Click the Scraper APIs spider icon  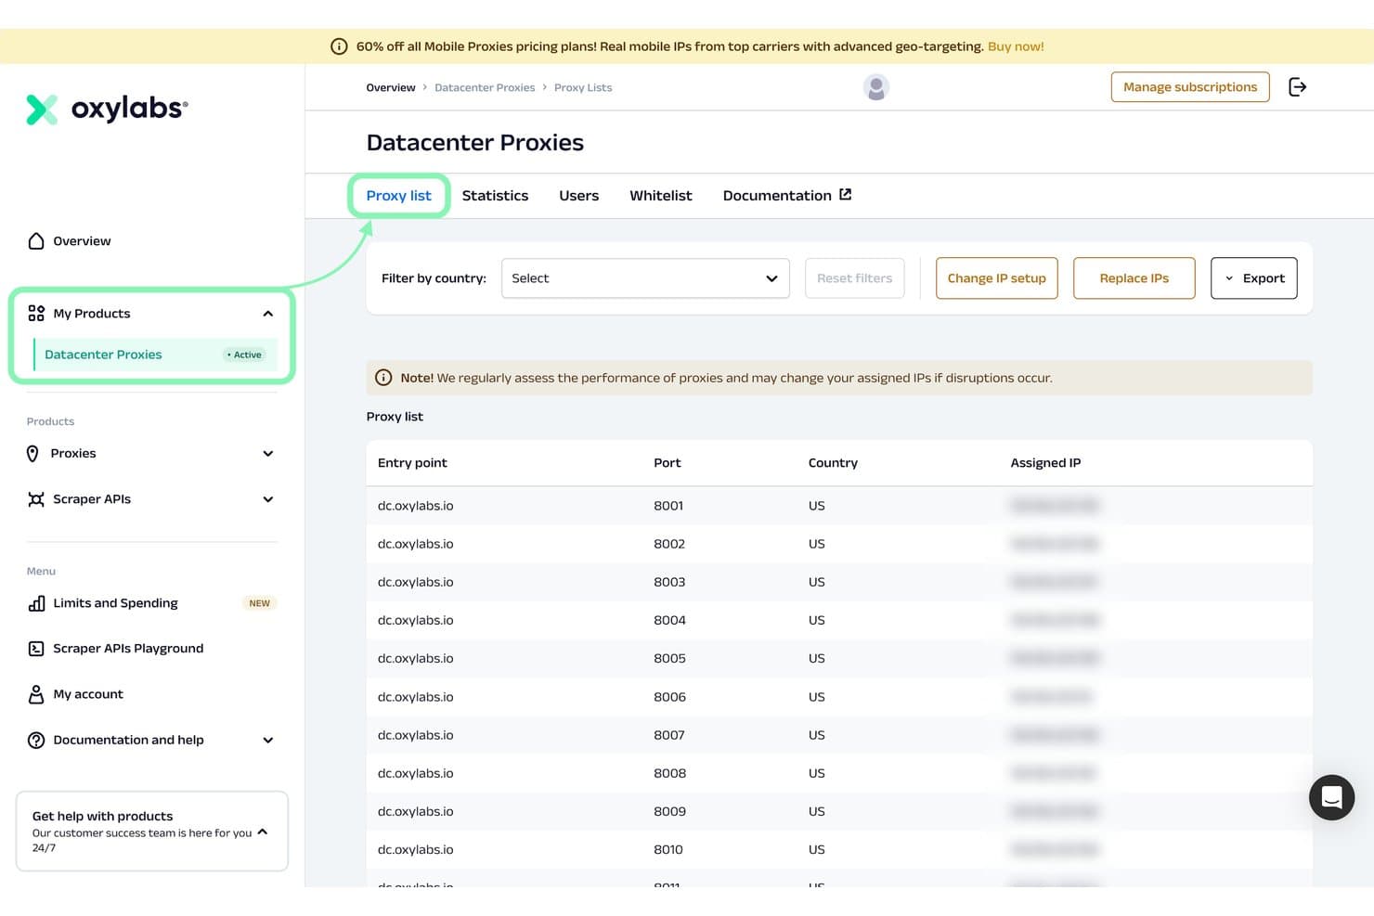tap(36, 499)
